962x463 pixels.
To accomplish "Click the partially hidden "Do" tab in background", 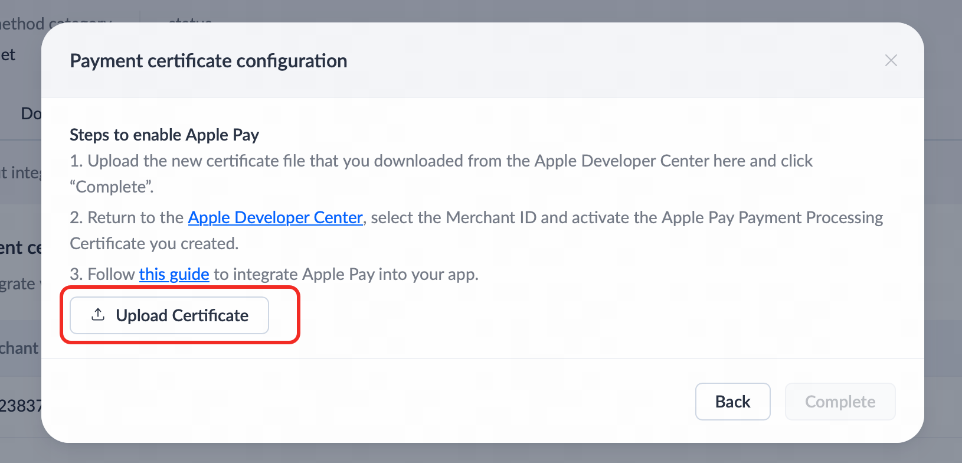I will tap(31, 113).
